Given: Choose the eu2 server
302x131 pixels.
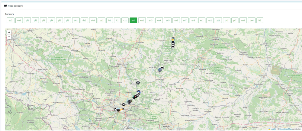Looking at the screenshot, I should point(11,20).
